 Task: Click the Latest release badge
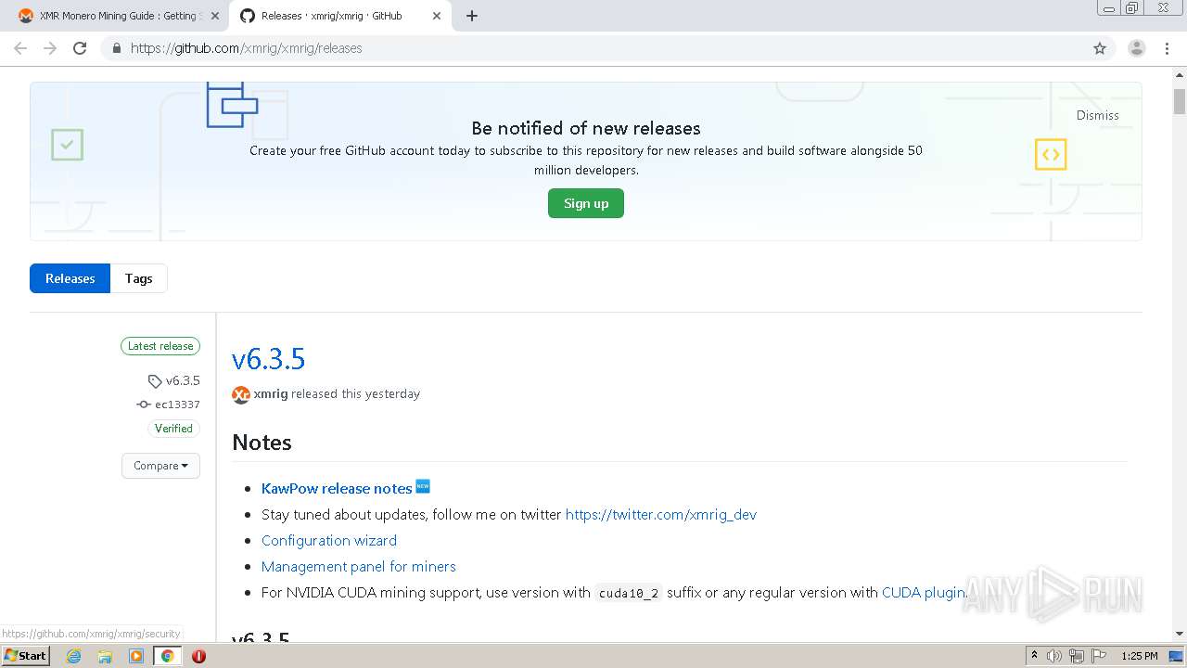pyautogui.click(x=160, y=346)
